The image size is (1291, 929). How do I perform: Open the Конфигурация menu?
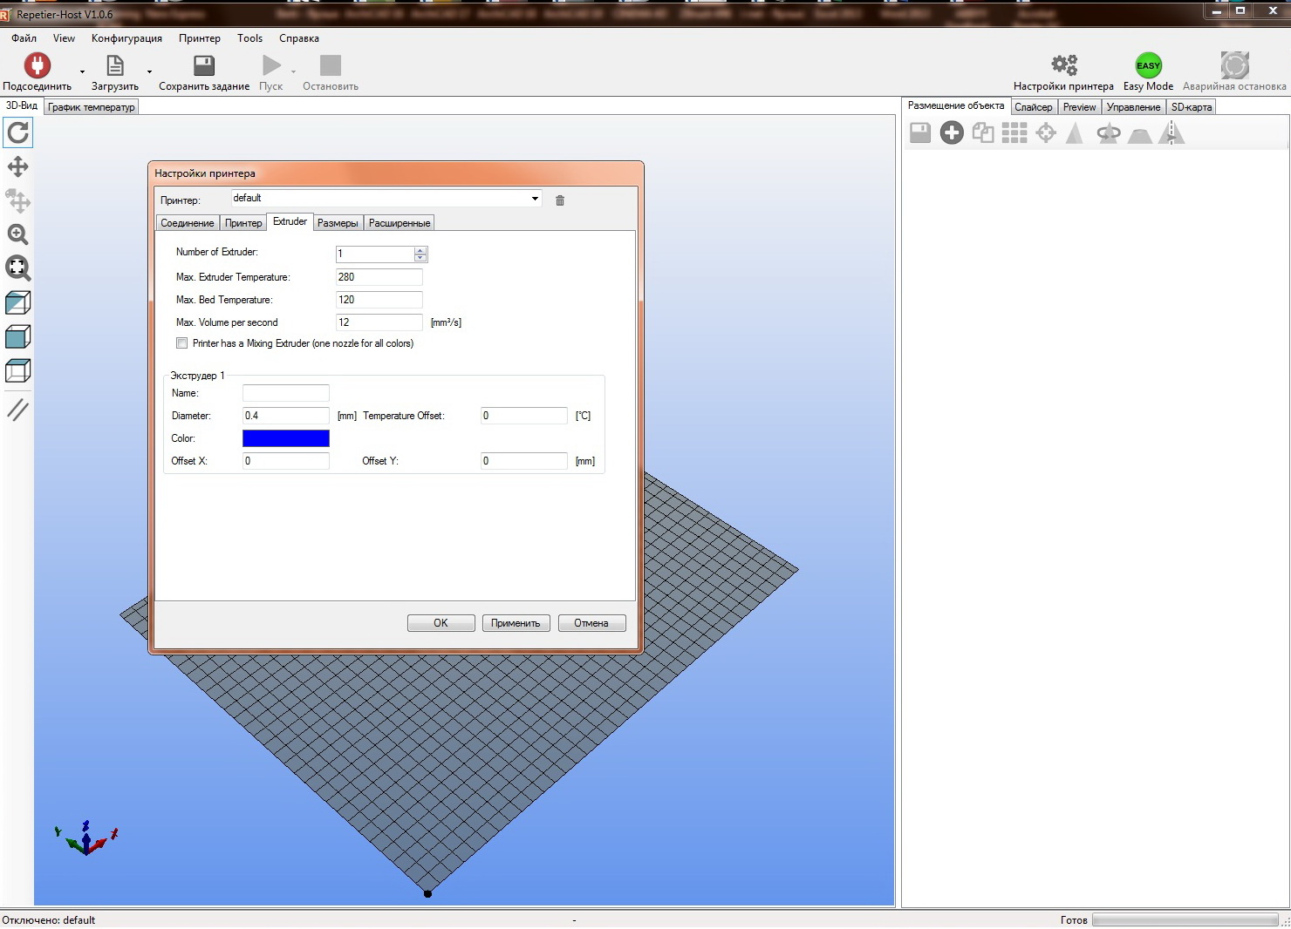tap(126, 38)
